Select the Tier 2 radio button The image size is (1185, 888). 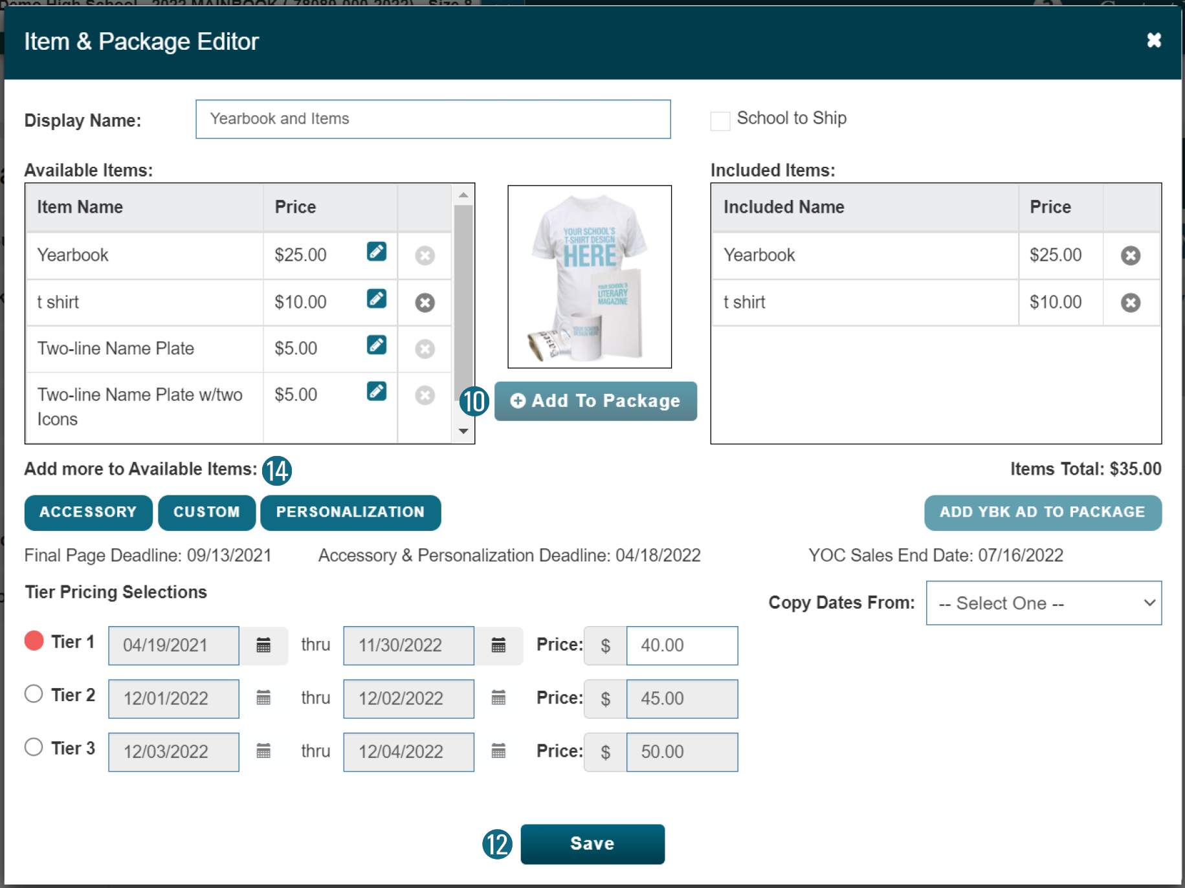[34, 694]
